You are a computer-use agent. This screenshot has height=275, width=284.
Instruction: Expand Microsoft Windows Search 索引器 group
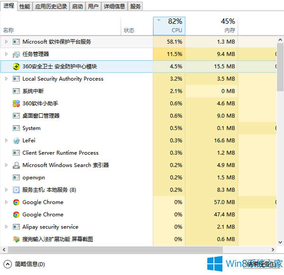click(x=6, y=165)
